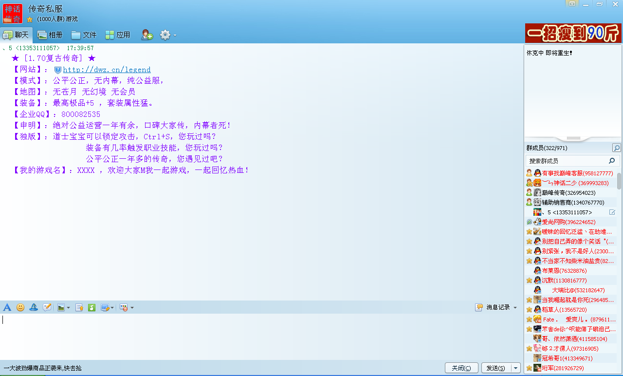Select member 不当家不知柴米油盐贵
This screenshot has height=376, width=623.
(570, 261)
